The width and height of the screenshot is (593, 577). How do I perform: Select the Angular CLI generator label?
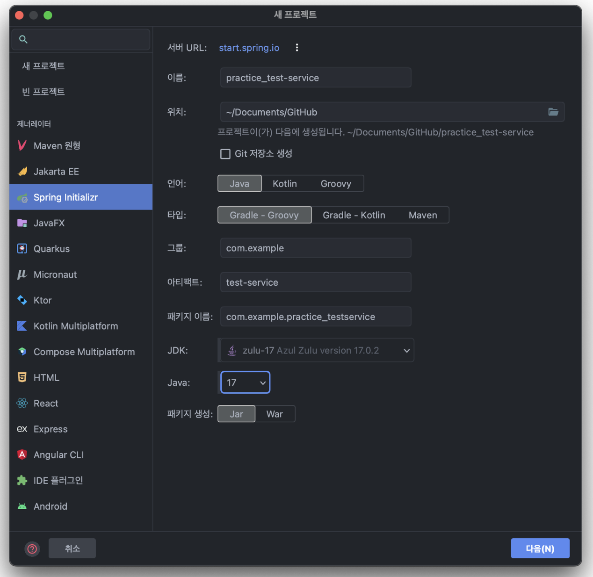(x=58, y=454)
